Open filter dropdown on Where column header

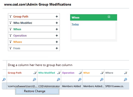click(x=126, y=73)
